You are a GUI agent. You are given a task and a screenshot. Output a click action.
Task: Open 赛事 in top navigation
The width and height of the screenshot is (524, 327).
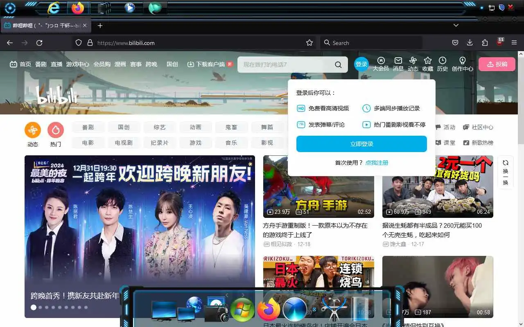(136, 64)
